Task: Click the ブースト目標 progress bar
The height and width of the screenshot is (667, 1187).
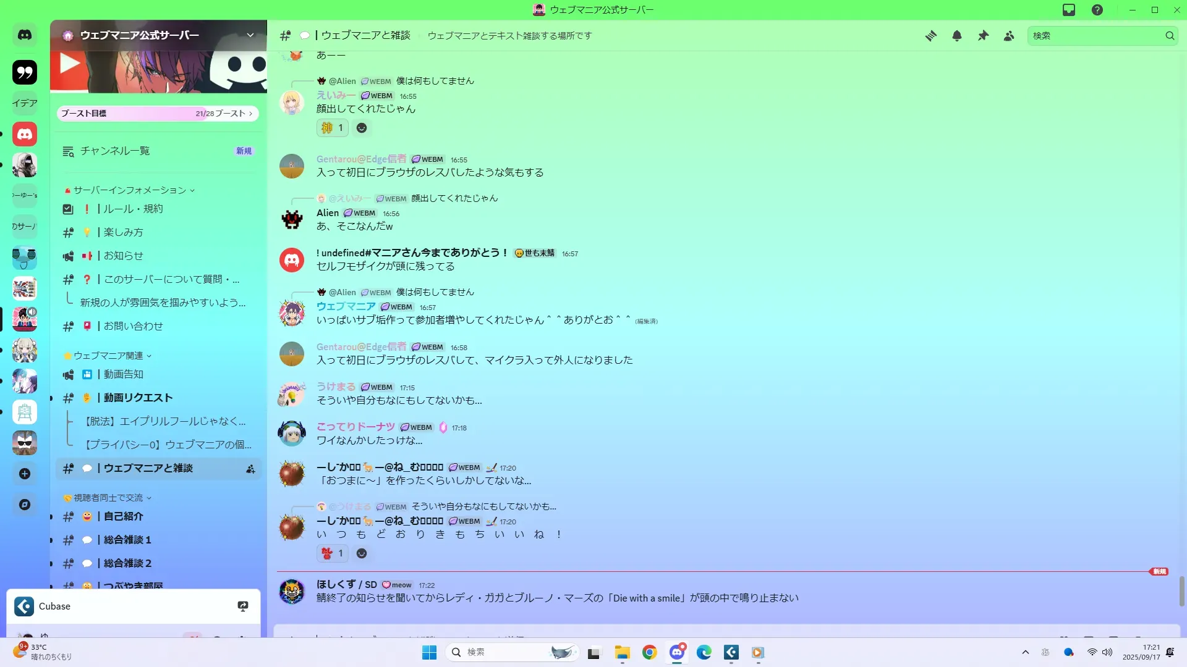Action: click(x=158, y=114)
